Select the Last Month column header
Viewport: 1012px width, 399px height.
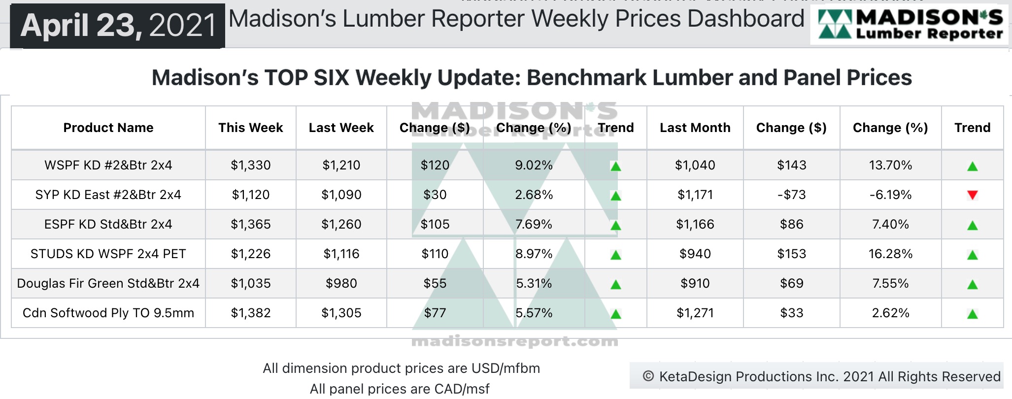(x=695, y=128)
